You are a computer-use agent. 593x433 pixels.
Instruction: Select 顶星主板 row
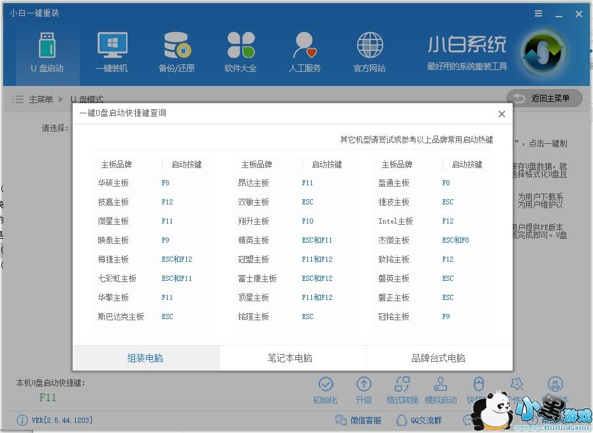tap(292, 297)
